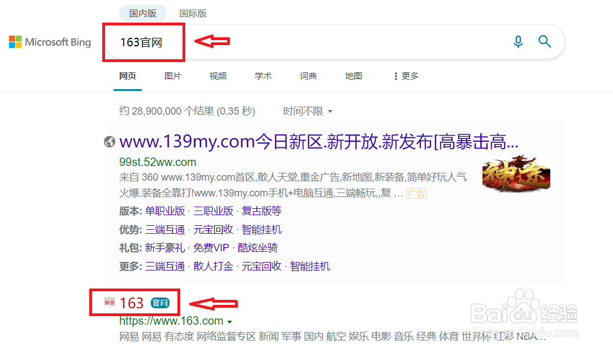
Task: Open the 散人打金 link
Action: [x=214, y=266]
